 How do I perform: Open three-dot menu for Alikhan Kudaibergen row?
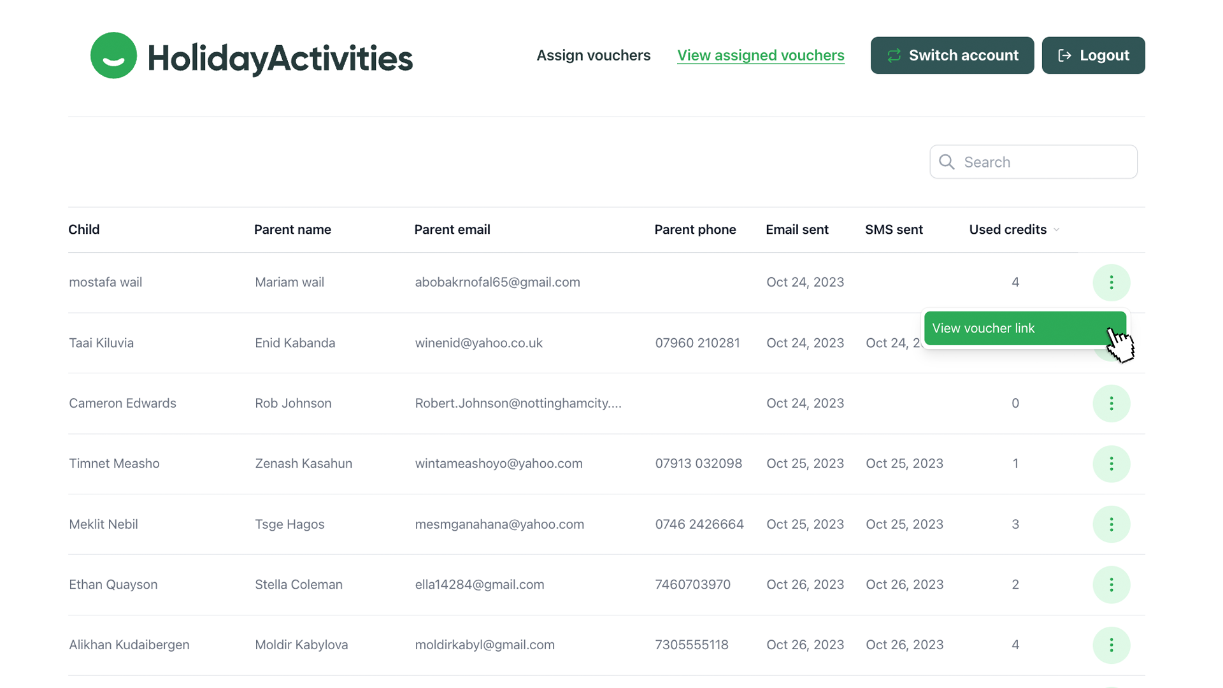1111,645
